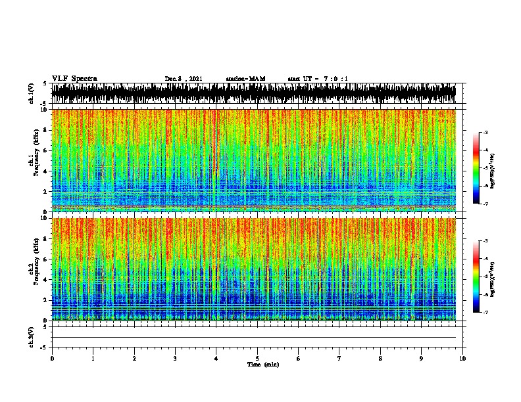The width and height of the screenshot is (521, 402).
Task: Click the ch.1 frequency axis tick label 8
Action: point(46,130)
